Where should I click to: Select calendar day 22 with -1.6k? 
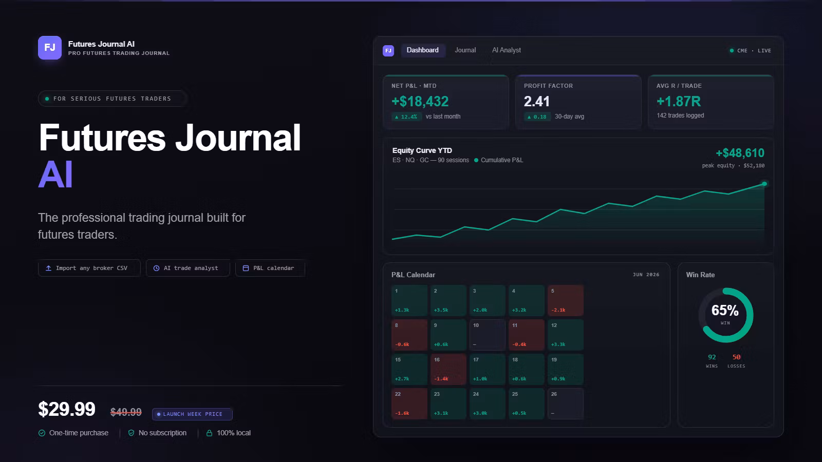pos(409,403)
